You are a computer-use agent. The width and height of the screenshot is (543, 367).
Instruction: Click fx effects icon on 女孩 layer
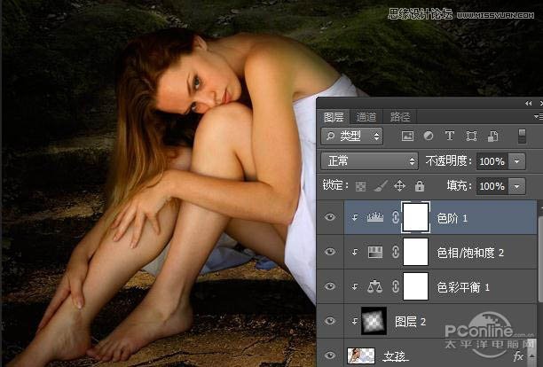tap(518, 356)
